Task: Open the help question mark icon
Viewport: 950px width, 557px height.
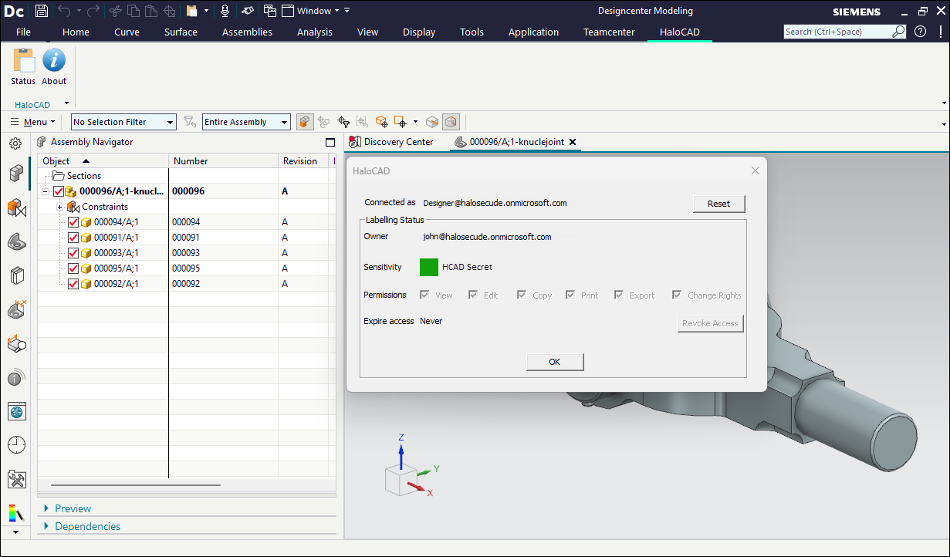Action: (x=920, y=32)
